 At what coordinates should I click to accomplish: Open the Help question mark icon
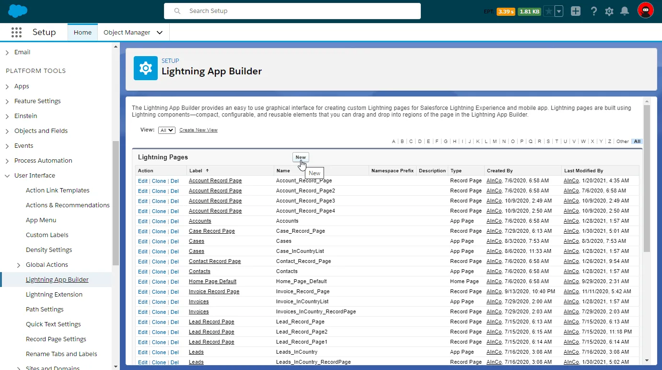[594, 12]
